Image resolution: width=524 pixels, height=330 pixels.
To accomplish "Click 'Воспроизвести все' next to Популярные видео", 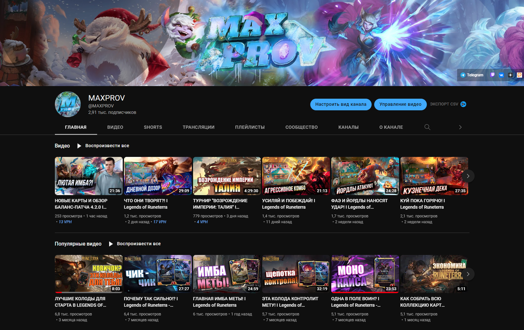I will (139, 244).
